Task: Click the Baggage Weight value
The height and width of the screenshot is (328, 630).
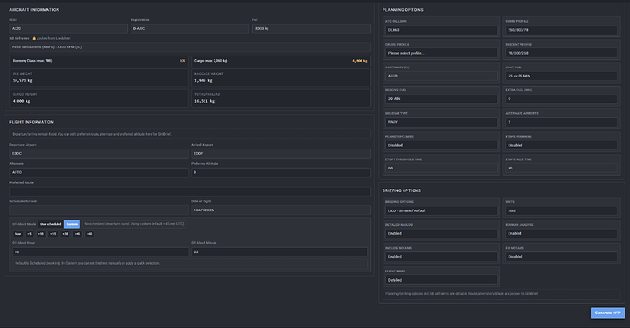Action: pyautogui.click(x=204, y=80)
